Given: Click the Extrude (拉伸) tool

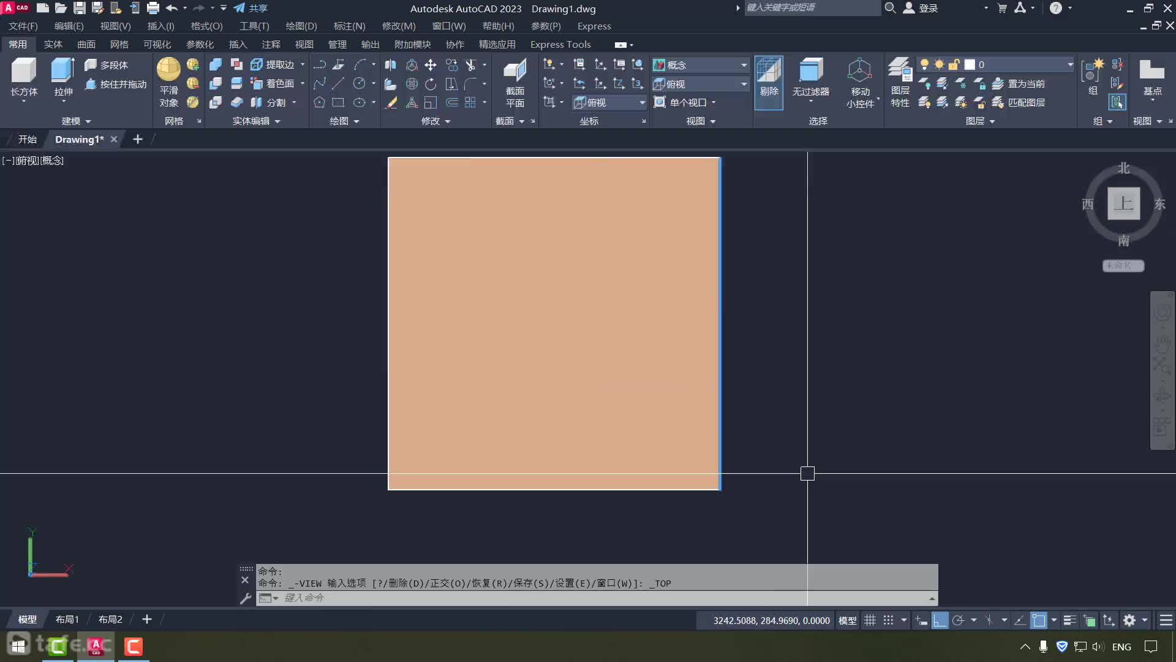Looking at the screenshot, I should (63, 77).
